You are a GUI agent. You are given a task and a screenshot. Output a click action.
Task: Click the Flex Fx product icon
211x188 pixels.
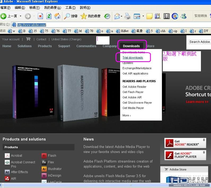pos(44,162)
